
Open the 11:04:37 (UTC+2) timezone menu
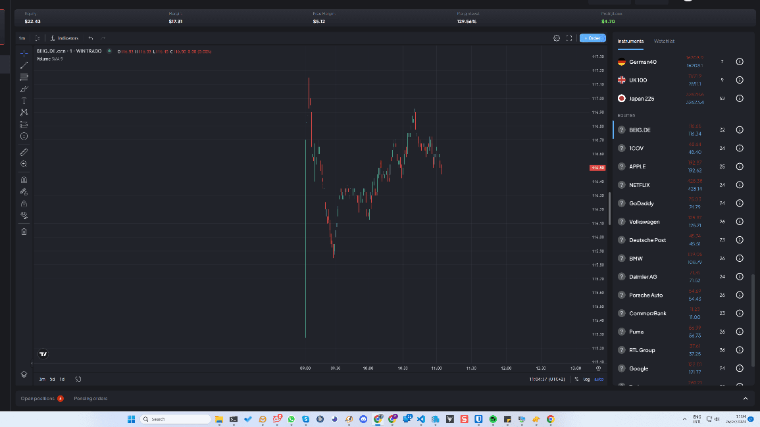click(x=547, y=380)
